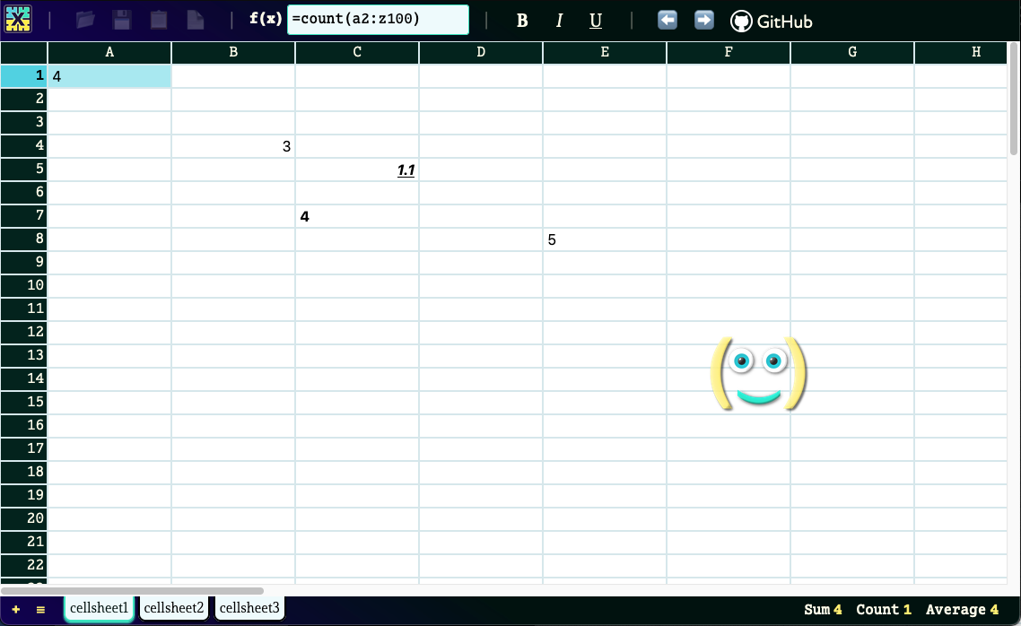
Task: Select row 4 header
Action: pos(23,146)
